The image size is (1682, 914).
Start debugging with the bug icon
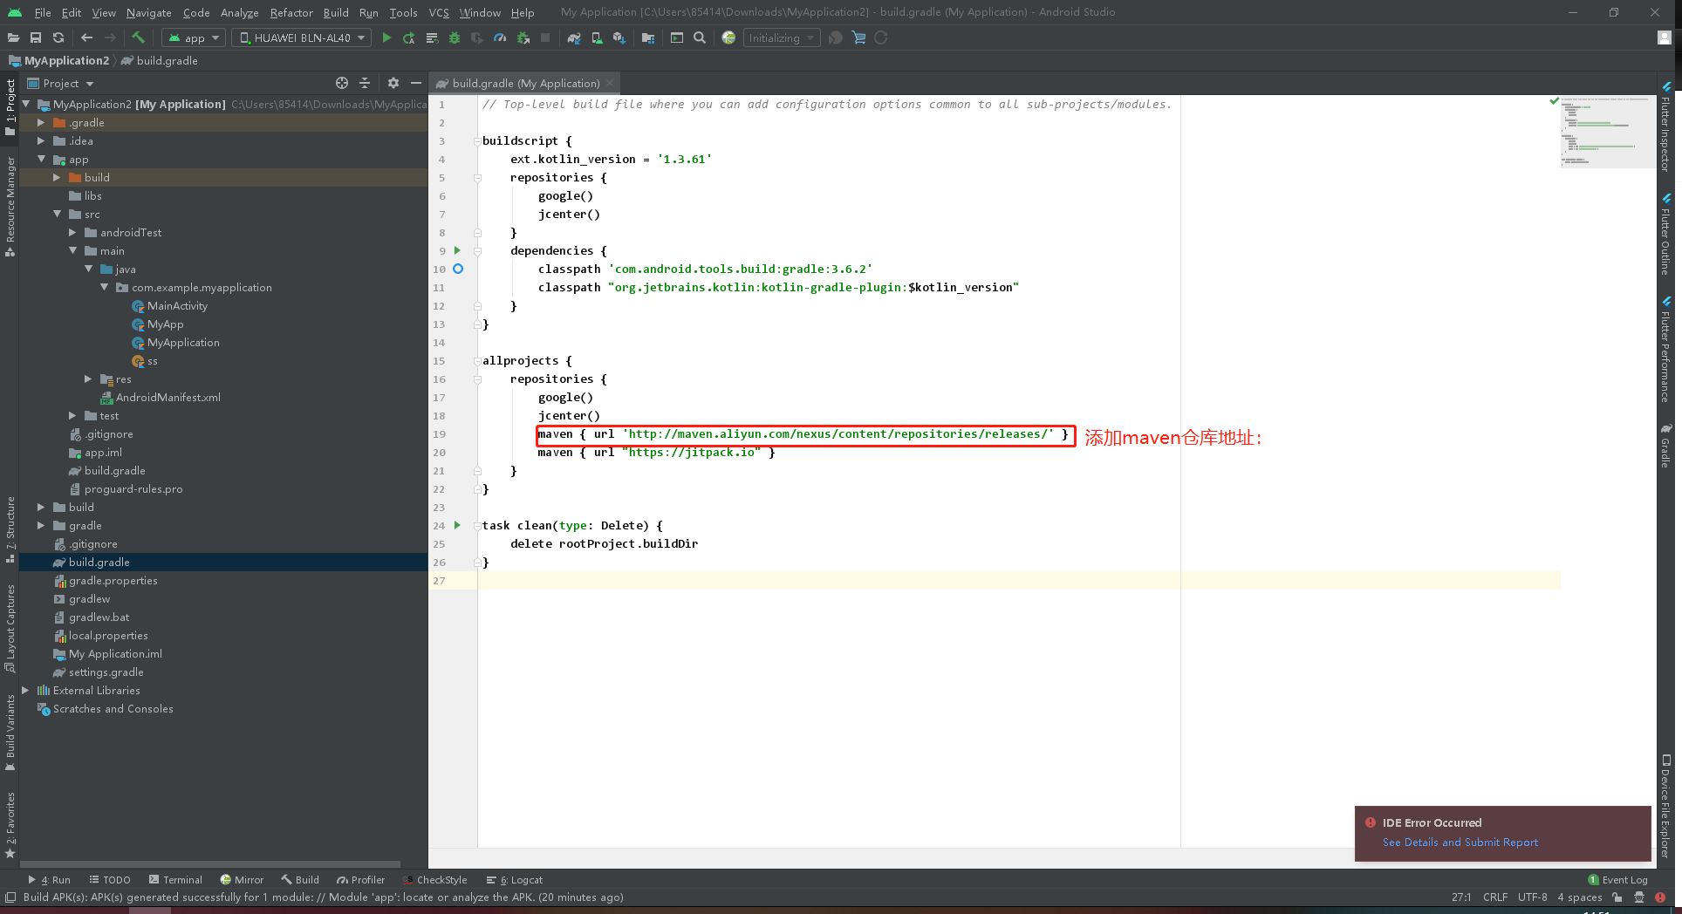tap(454, 38)
